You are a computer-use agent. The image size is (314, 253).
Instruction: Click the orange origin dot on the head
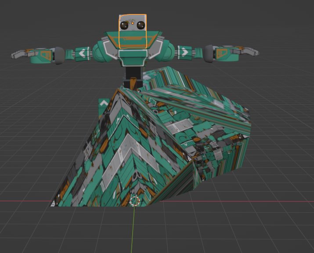[132, 23]
